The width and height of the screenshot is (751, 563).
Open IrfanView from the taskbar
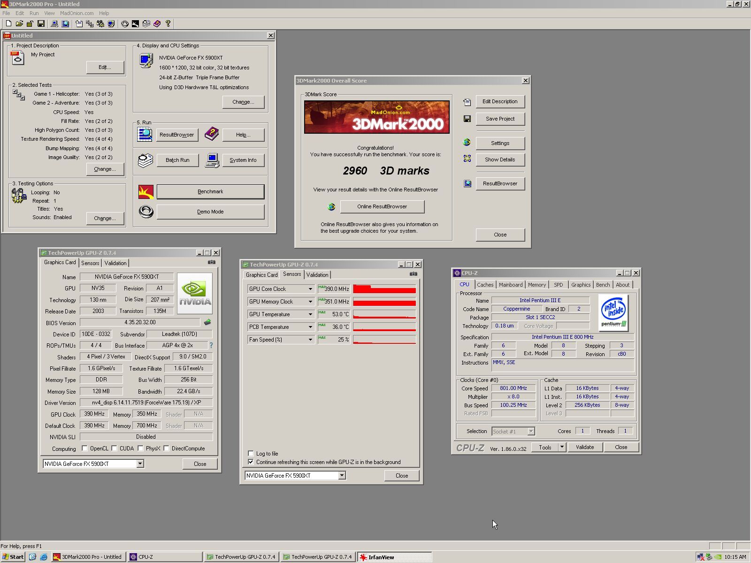[x=394, y=557]
